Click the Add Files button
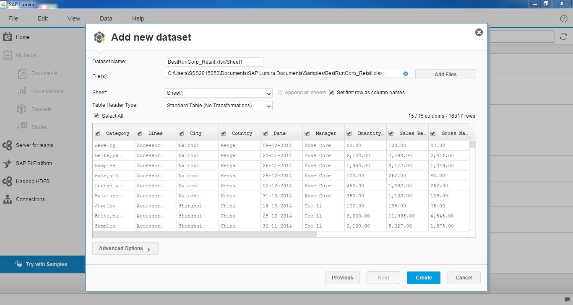 point(445,74)
